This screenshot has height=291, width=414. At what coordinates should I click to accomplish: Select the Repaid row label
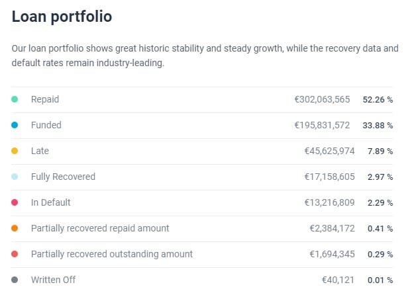click(x=45, y=99)
